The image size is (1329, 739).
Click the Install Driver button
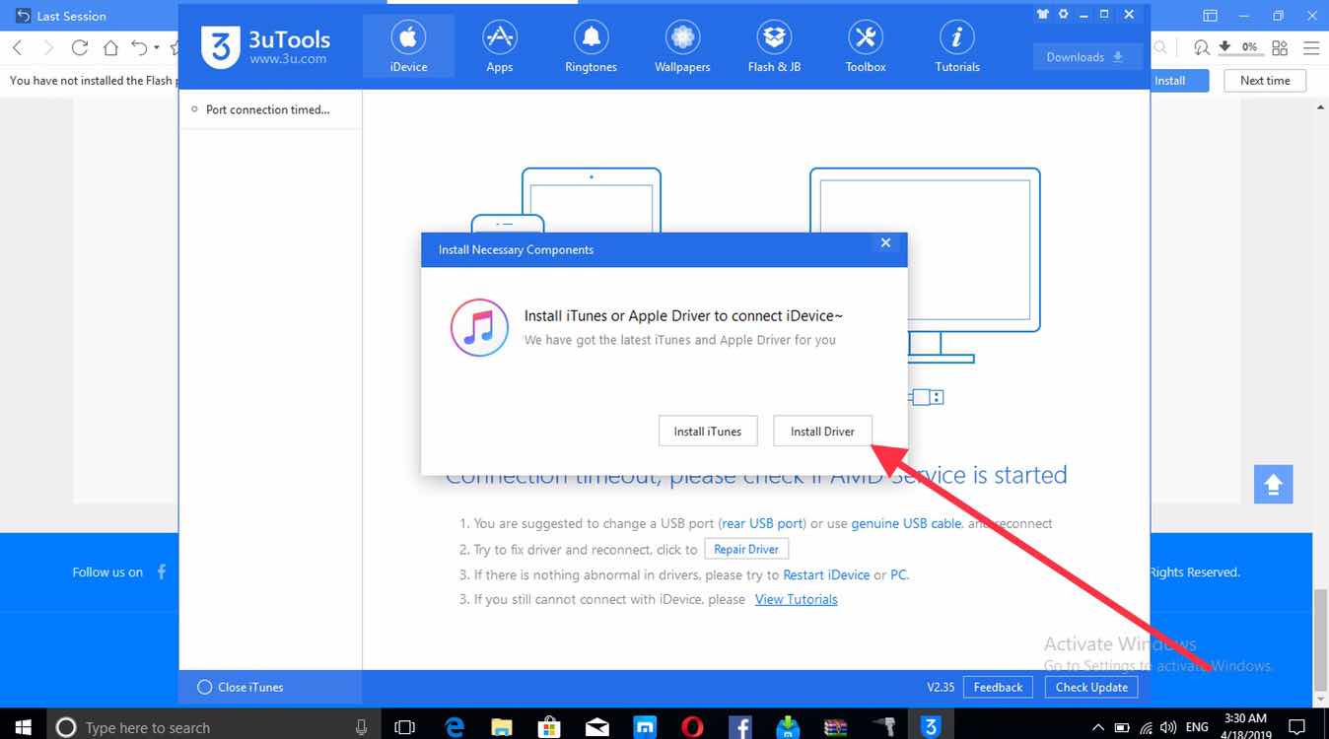(822, 432)
